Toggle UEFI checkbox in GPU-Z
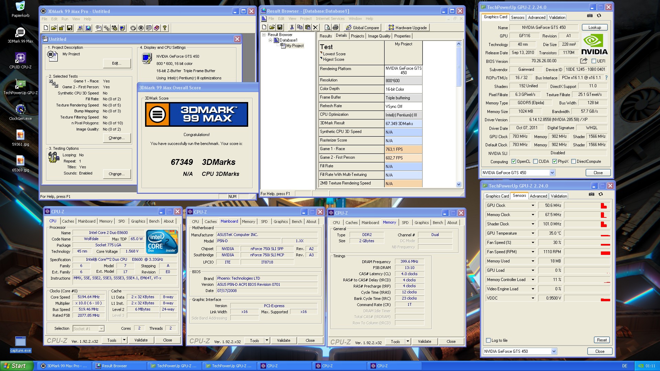 [594, 61]
